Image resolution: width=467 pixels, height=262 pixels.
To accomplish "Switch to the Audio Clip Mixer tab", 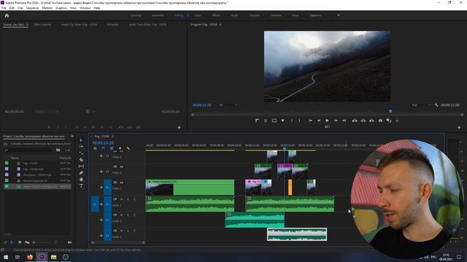I will click(x=80, y=25).
